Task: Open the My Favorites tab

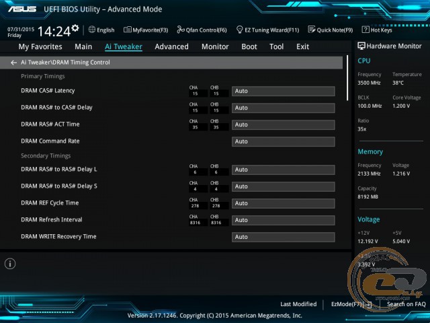Action: 40,46
